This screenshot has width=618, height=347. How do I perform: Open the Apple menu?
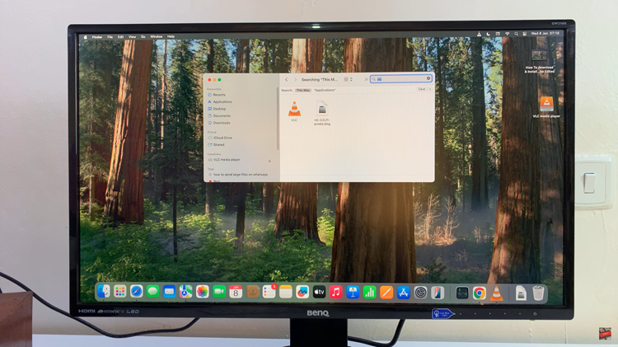[x=86, y=37]
